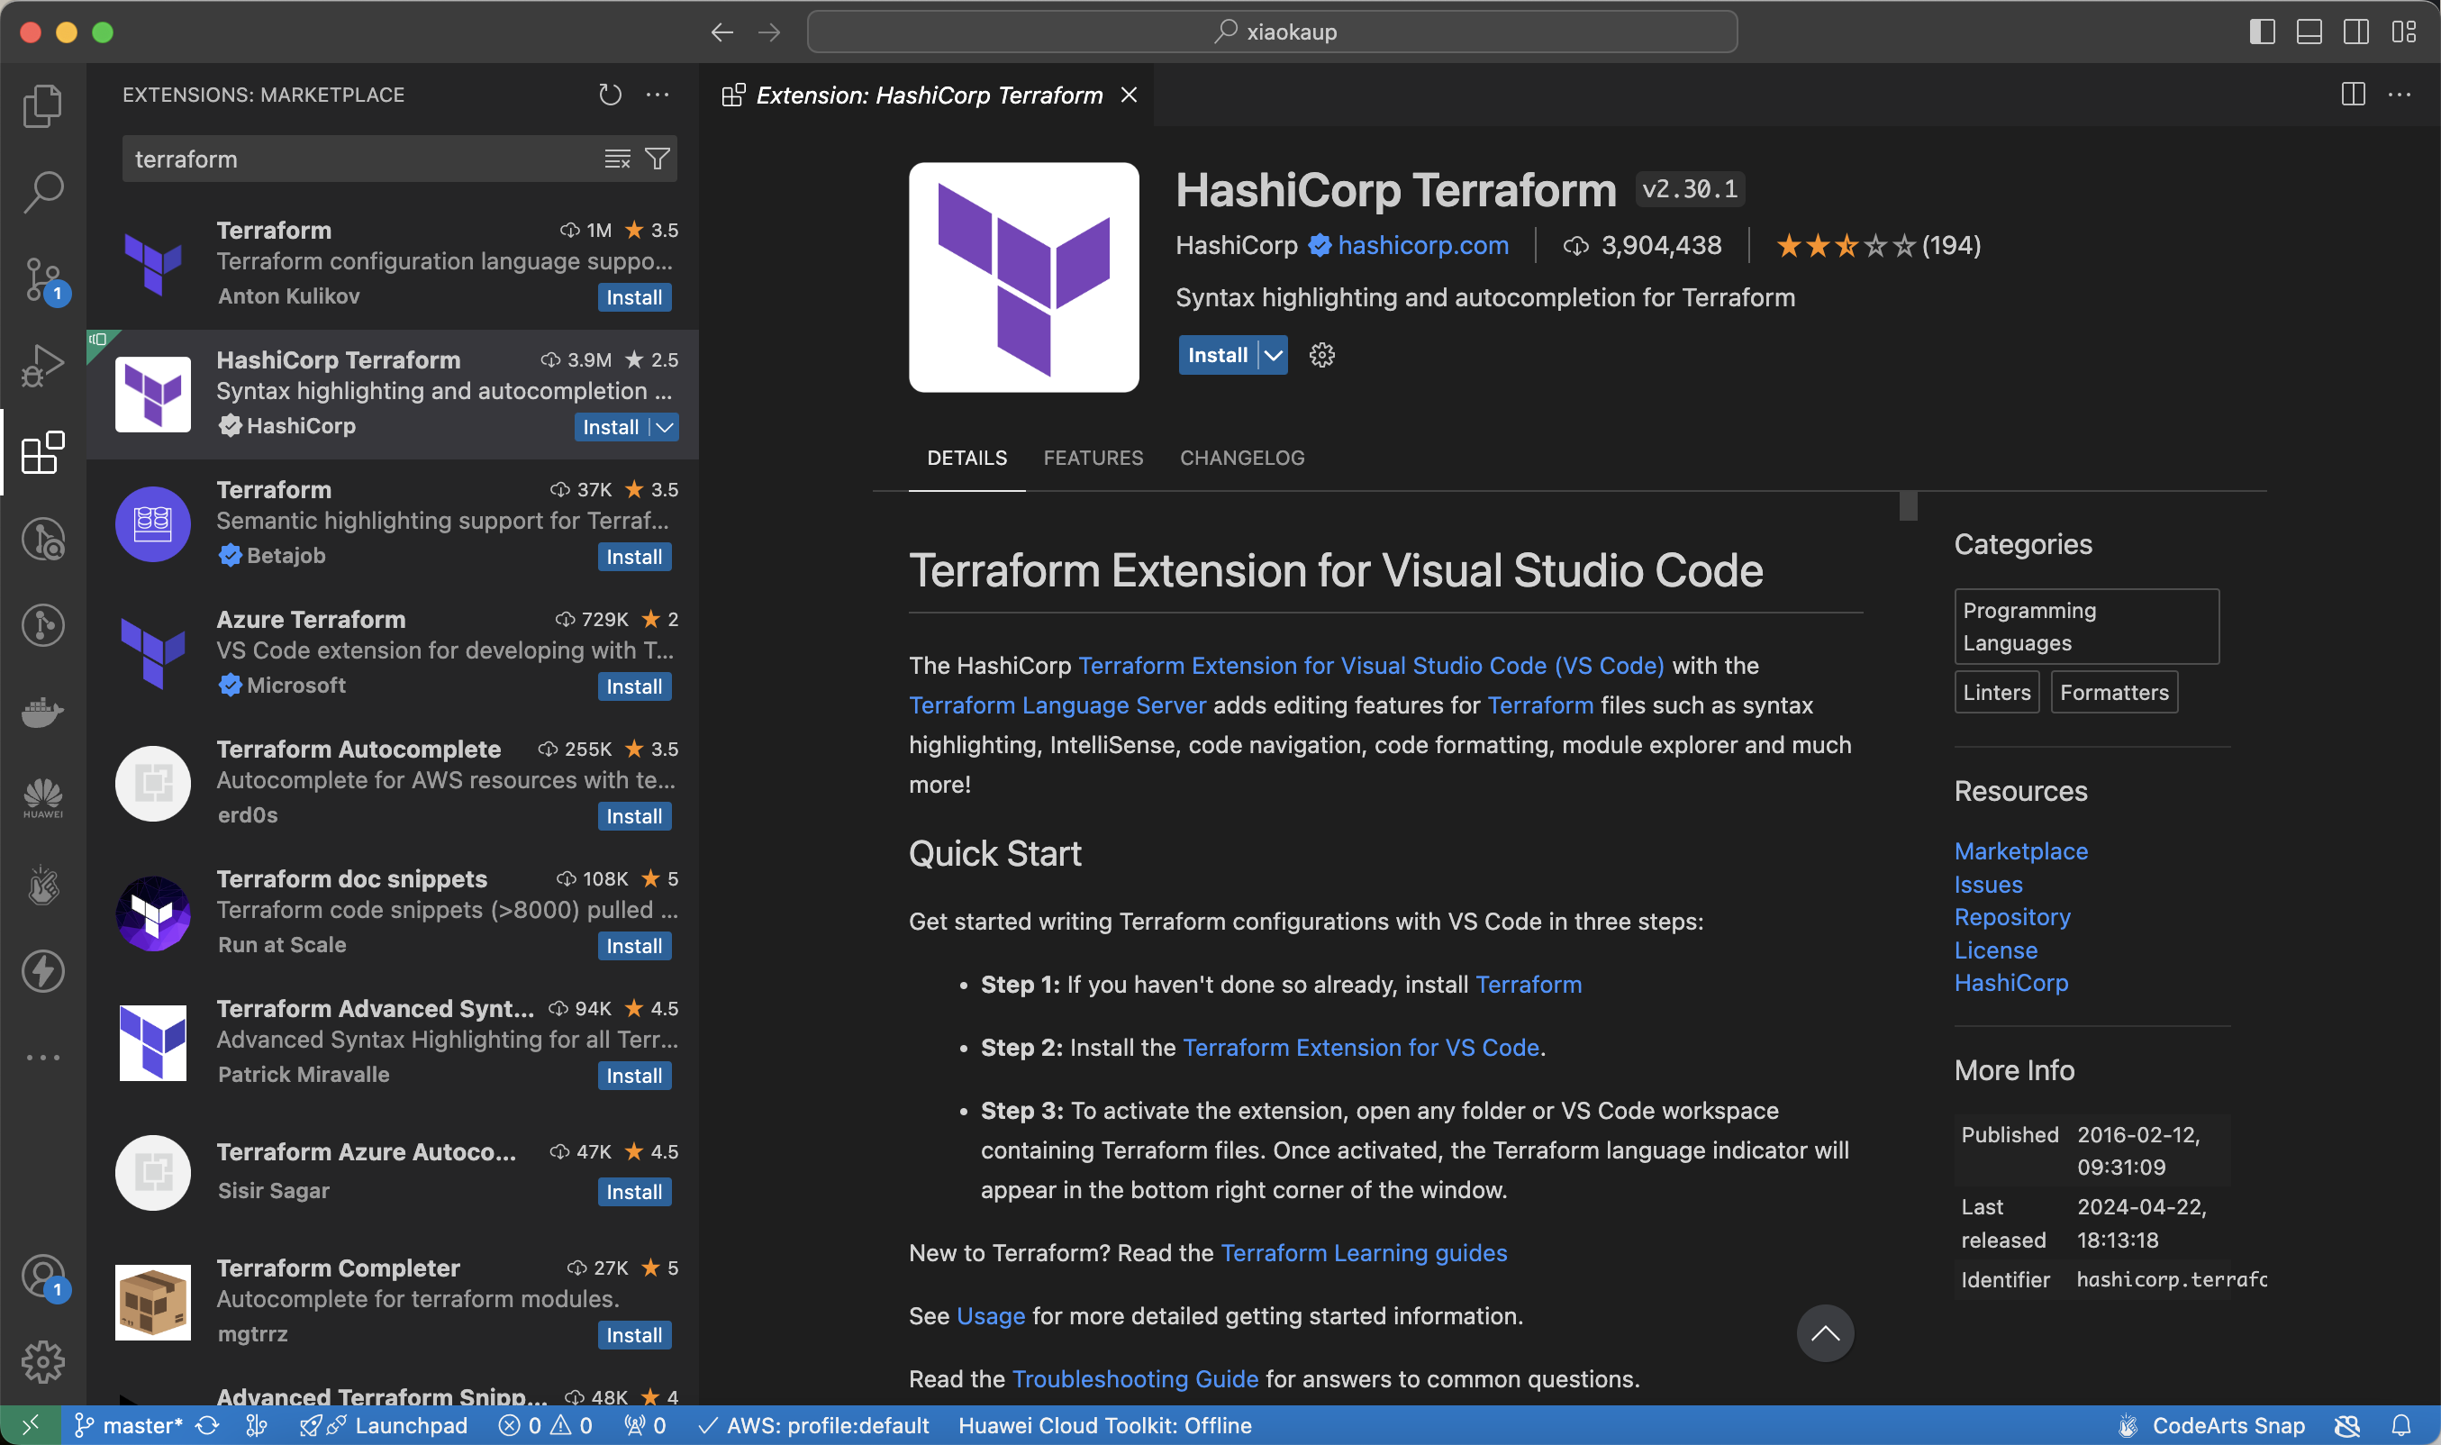Click the xiaokaup command center search box

click(1272, 32)
